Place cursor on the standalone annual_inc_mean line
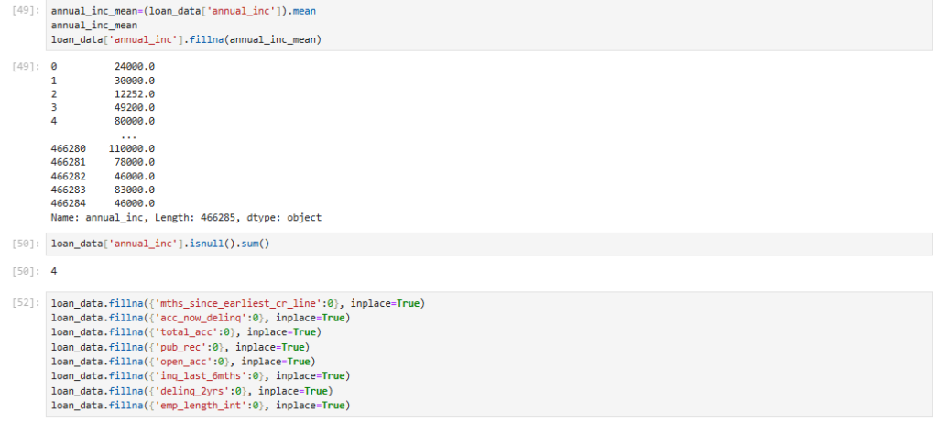The width and height of the screenshot is (938, 423). pos(94,26)
